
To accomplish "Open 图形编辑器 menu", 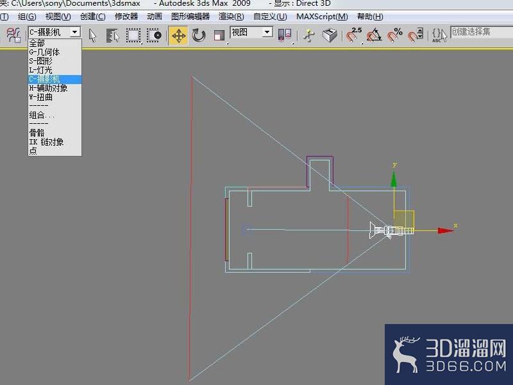I will [190, 17].
